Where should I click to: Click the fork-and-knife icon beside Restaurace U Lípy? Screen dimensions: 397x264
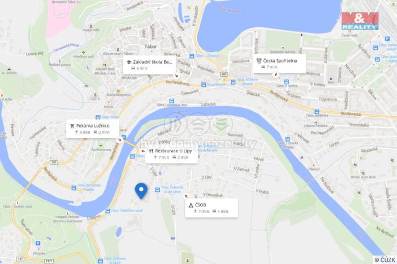pos(151,151)
